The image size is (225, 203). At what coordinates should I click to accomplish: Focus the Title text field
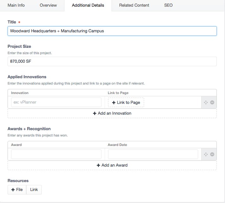pos(112,31)
